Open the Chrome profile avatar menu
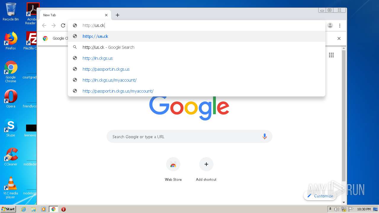The height and width of the screenshot is (213, 379). click(330, 25)
